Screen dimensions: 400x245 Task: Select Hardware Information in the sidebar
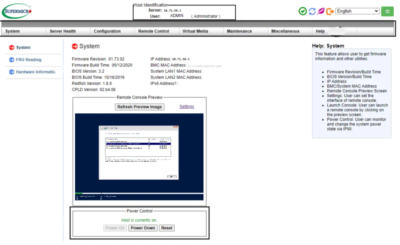click(36, 72)
